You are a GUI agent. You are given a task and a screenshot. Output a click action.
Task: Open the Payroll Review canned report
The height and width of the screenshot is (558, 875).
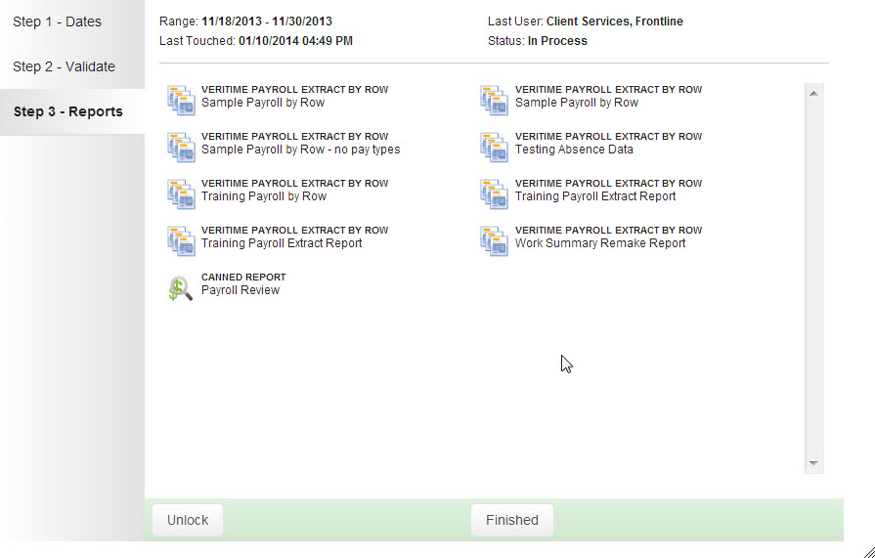(241, 290)
